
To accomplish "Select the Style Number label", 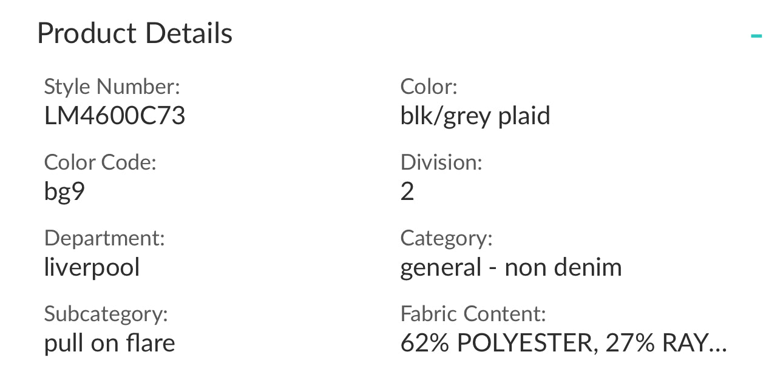I will pos(112,87).
